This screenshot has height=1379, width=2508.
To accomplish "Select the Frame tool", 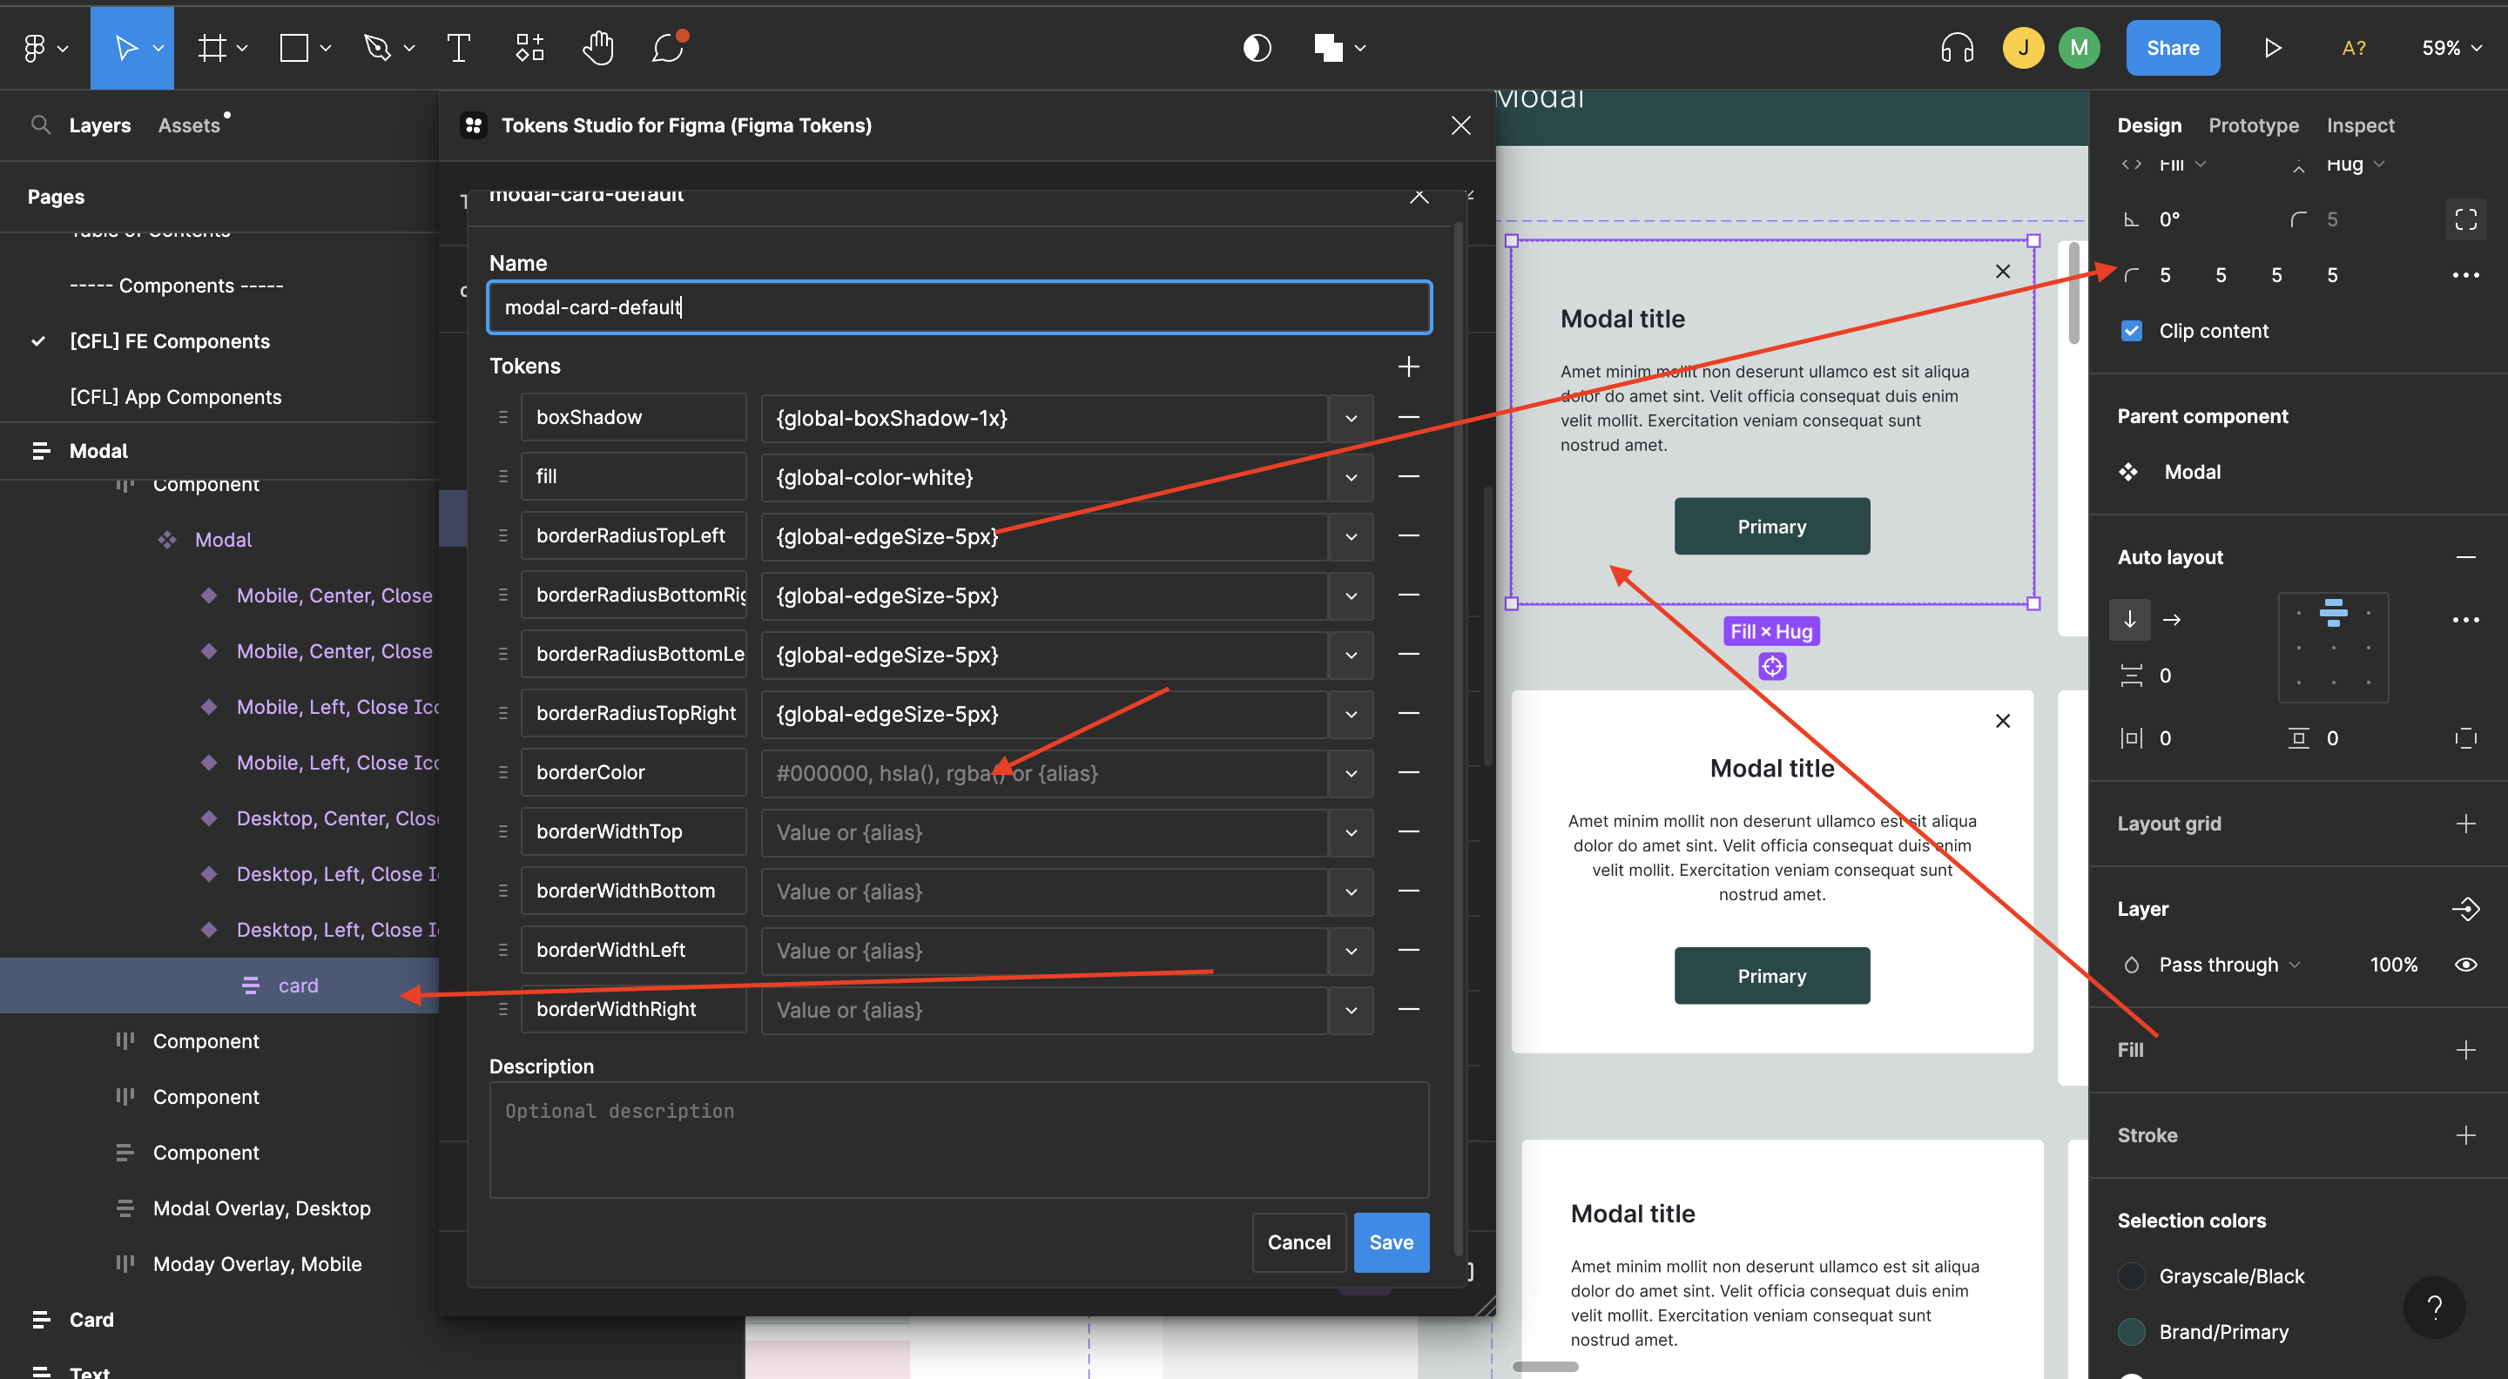I will (x=212, y=47).
